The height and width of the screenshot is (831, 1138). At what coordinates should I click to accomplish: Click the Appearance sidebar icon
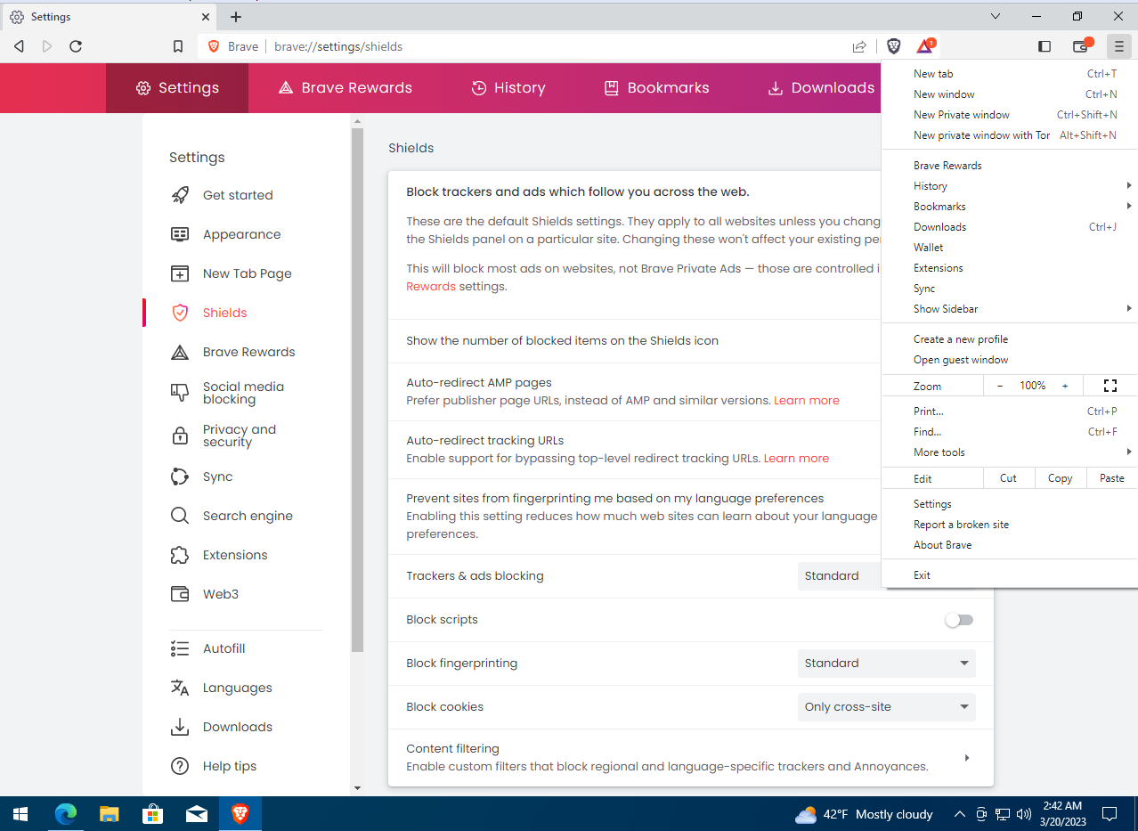coord(180,234)
